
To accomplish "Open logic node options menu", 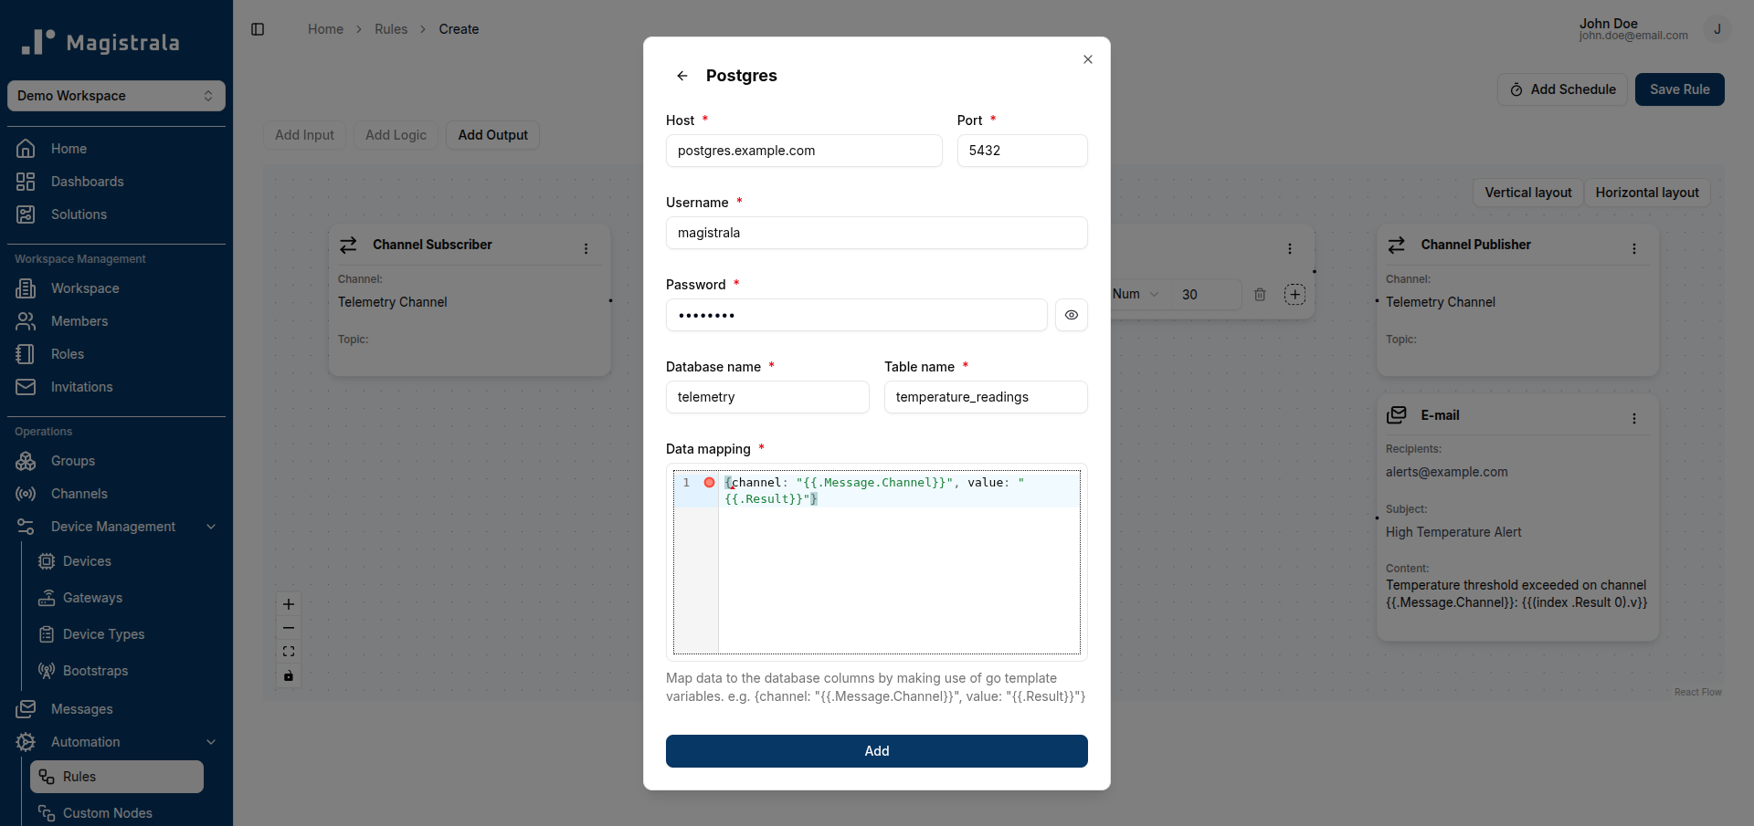I will (x=1290, y=248).
